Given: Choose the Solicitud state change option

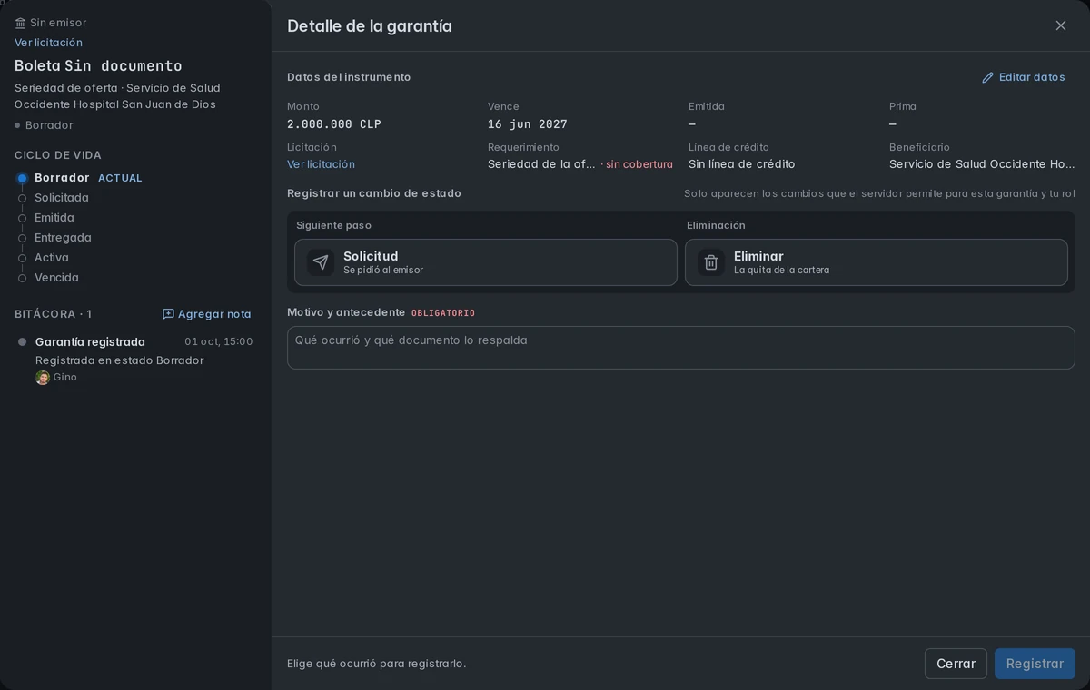Looking at the screenshot, I should pyautogui.click(x=486, y=262).
